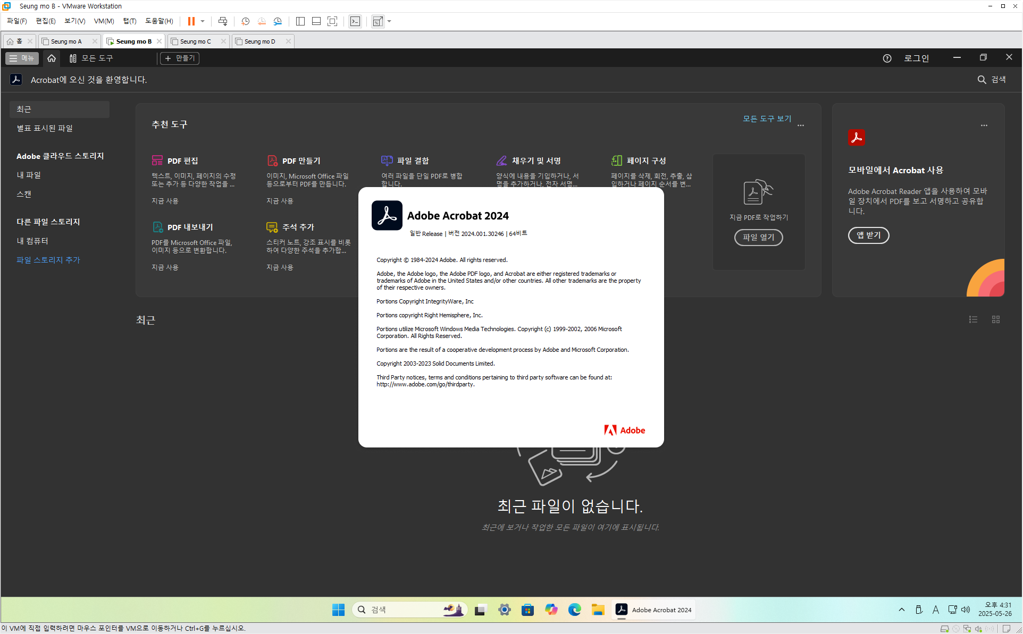This screenshot has height=634, width=1023.
Task: Click the 파일 열기 button
Action: [758, 237]
